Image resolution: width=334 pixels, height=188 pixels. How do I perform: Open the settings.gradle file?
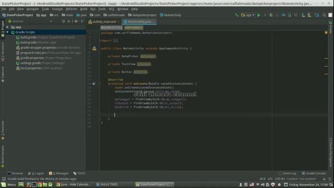pyautogui.click(x=41, y=63)
